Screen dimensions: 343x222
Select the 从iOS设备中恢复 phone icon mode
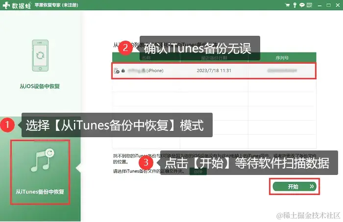pos(40,56)
